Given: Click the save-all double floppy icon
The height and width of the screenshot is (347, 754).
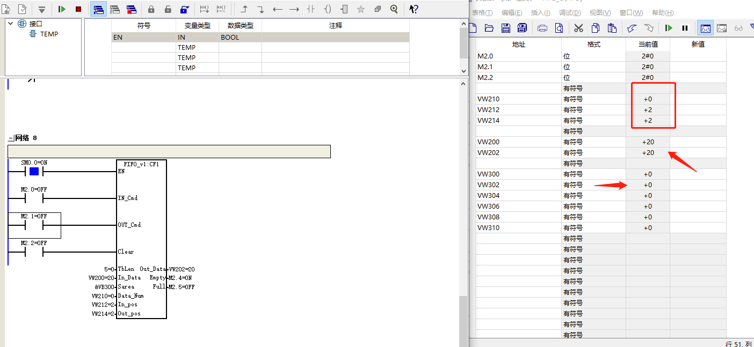Looking at the screenshot, I should click(522, 28).
